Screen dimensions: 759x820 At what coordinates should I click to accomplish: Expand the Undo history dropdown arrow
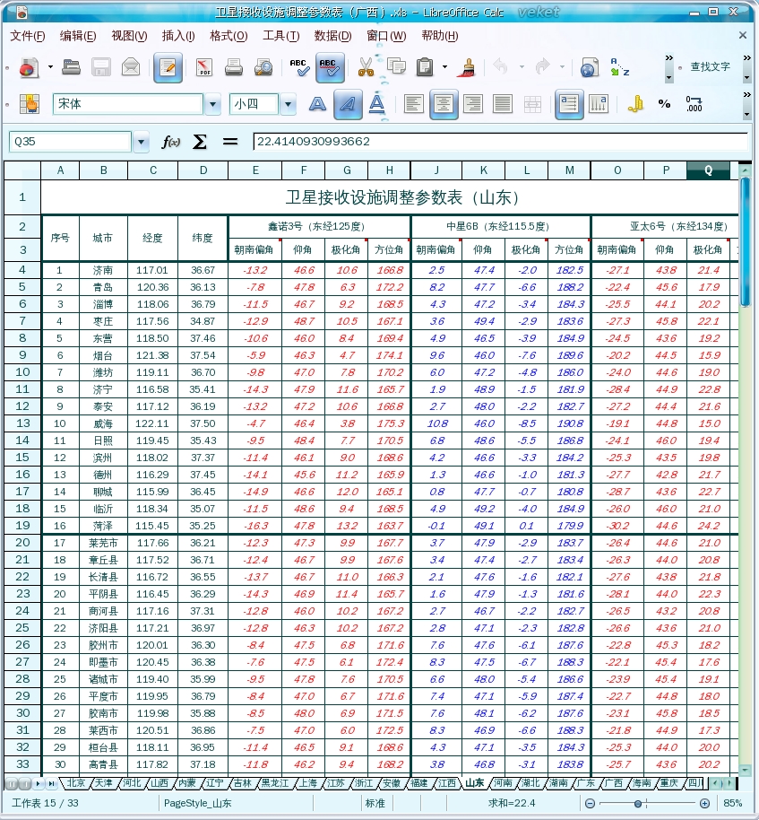522,67
